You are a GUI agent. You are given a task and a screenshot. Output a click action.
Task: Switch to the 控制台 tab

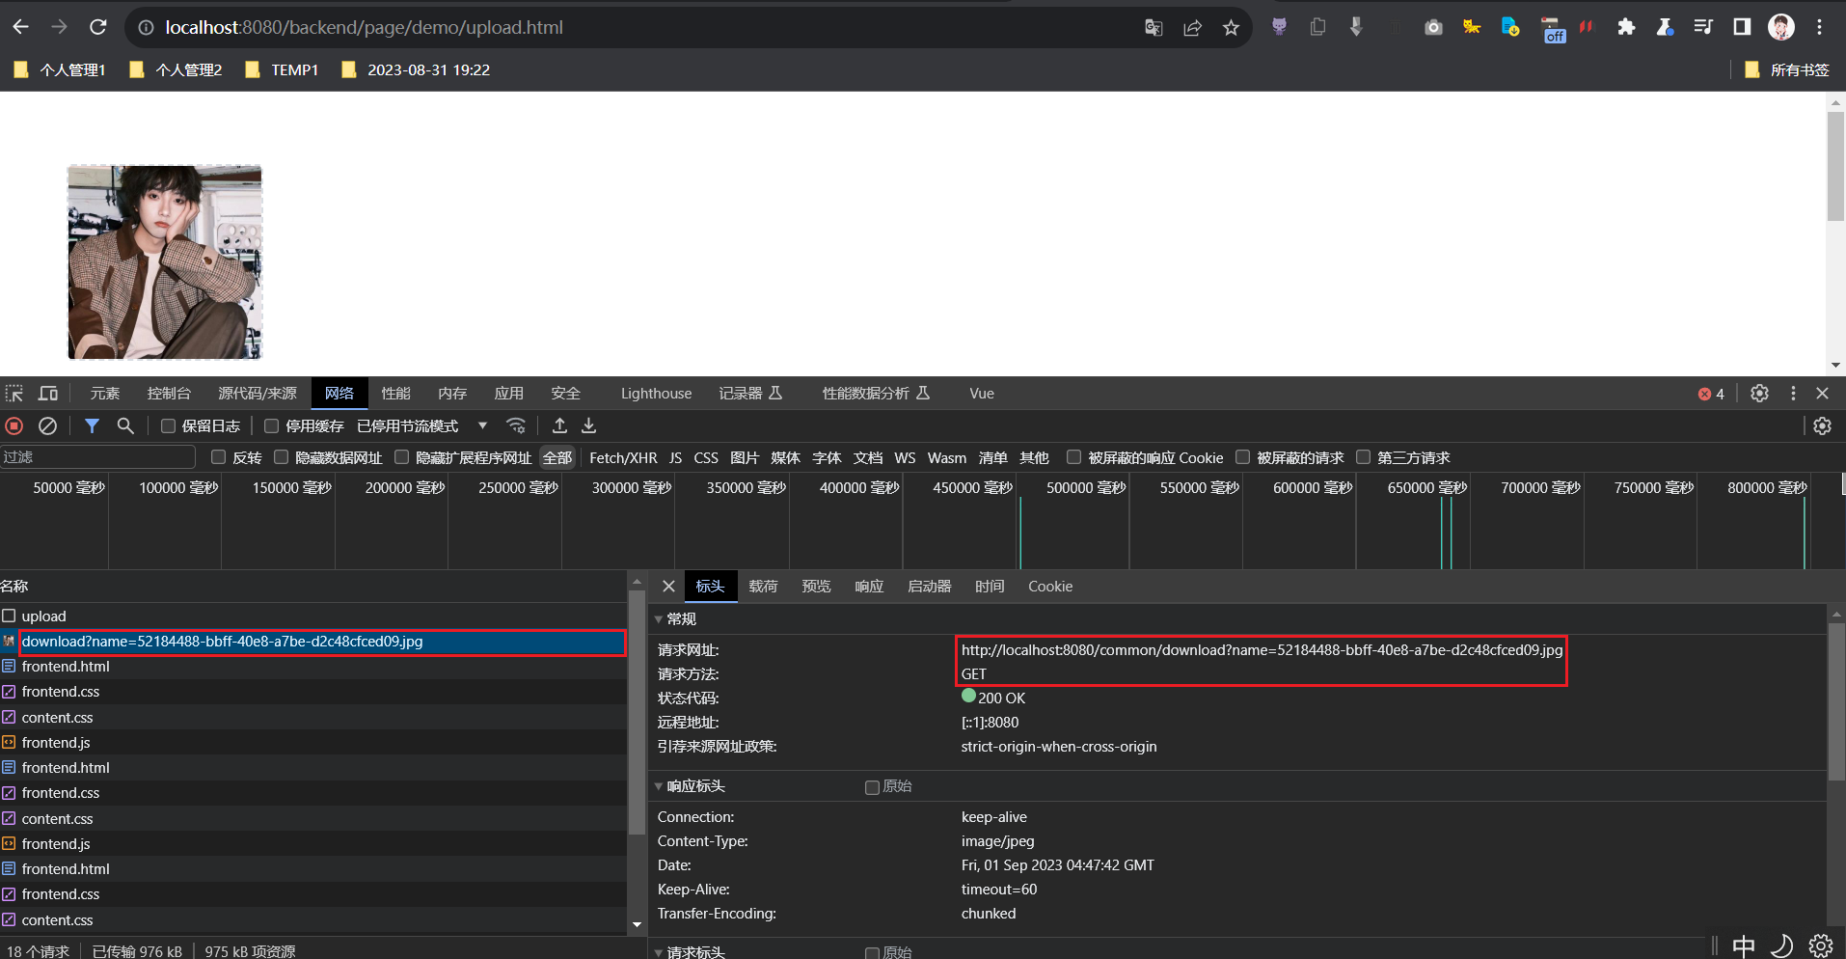(x=169, y=394)
